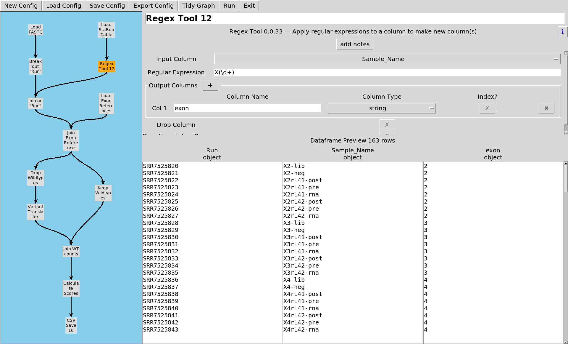Select the CSV Save 10 node
The width and height of the screenshot is (568, 344).
coord(71,325)
